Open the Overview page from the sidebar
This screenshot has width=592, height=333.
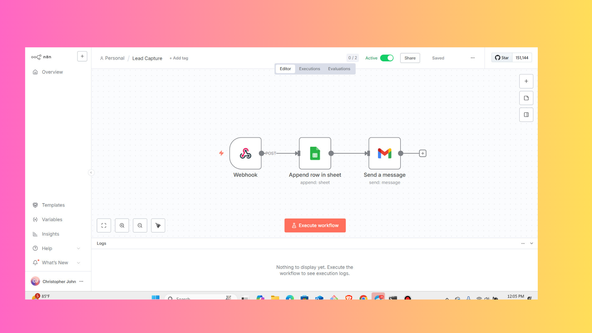click(x=52, y=72)
